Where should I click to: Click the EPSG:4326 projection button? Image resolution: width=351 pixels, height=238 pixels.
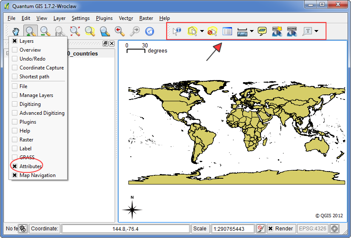click(312, 229)
